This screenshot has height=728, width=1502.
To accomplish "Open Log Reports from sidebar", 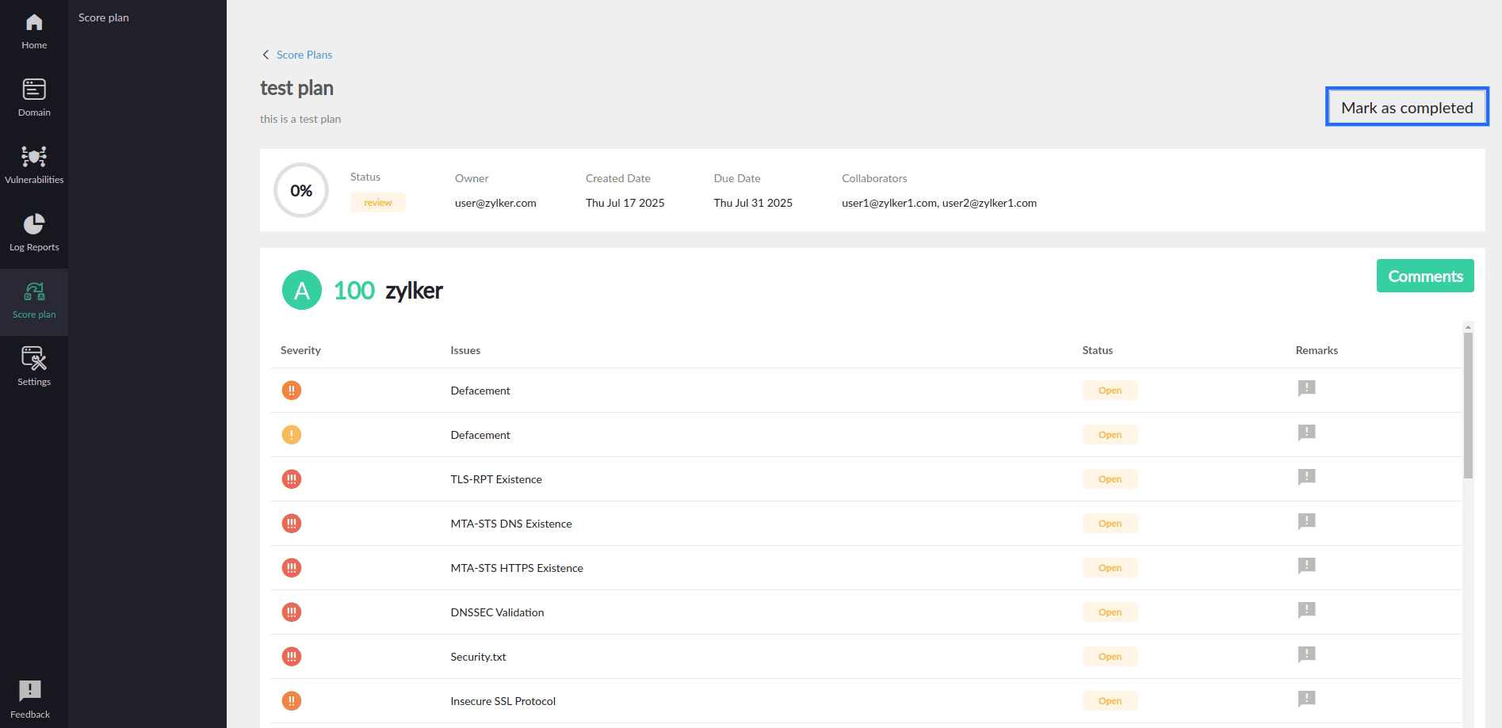I will [34, 233].
